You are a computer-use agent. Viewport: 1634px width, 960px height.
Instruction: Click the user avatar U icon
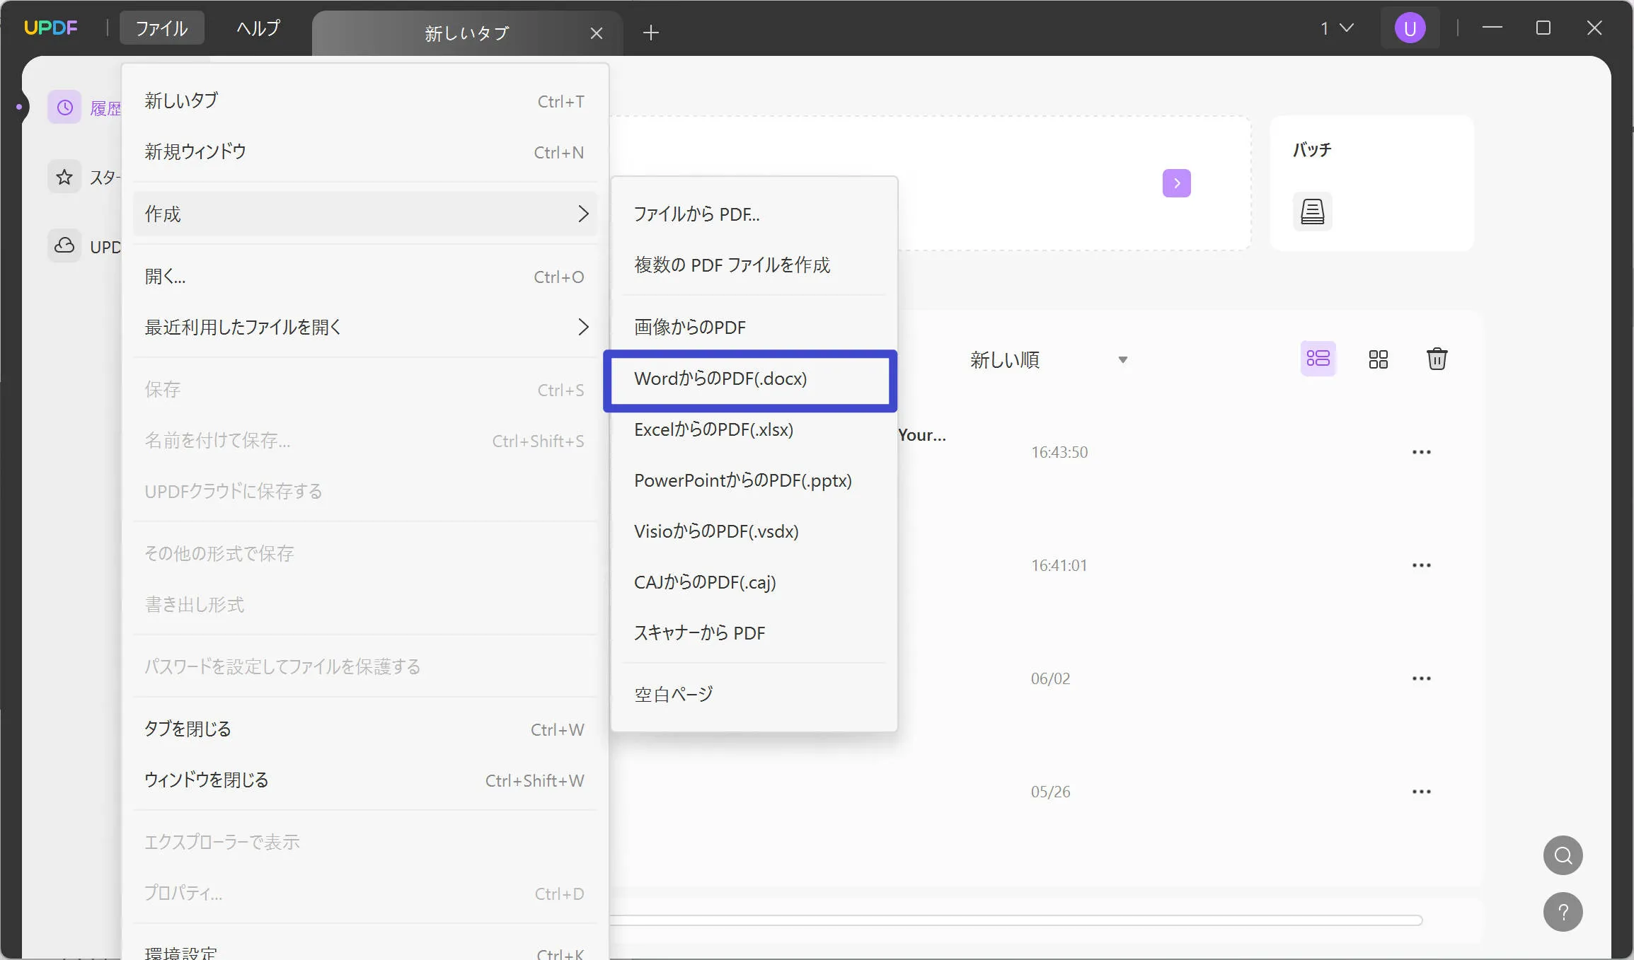(x=1410, y=28)
